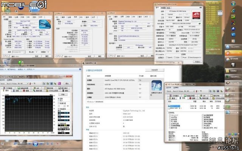This screenshot has height=151, width=242.
Task: Toggle CUDA checkbox in GPU-Z
Action: [175, 57]
